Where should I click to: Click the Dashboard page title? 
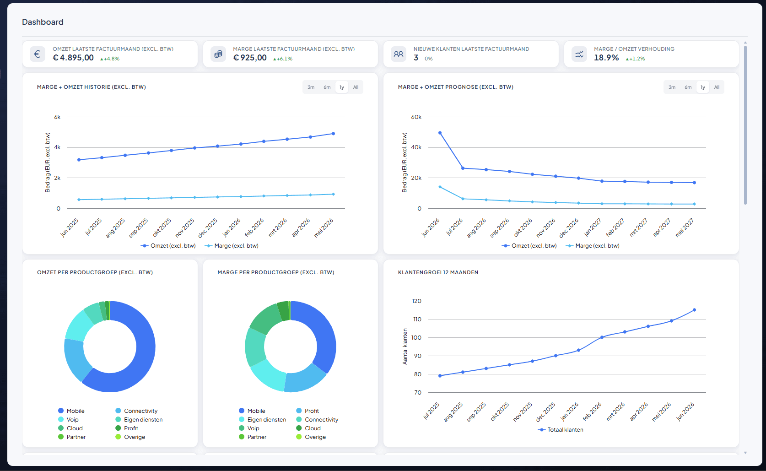[x=43, y=22]
